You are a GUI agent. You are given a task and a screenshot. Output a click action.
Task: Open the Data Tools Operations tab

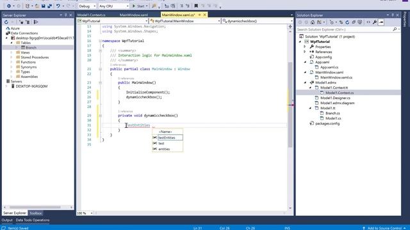33,220
